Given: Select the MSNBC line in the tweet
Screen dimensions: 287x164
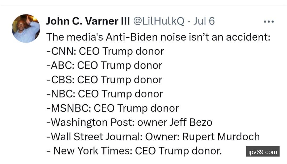Looking at the screenshot, I should [x=112, y=108].
